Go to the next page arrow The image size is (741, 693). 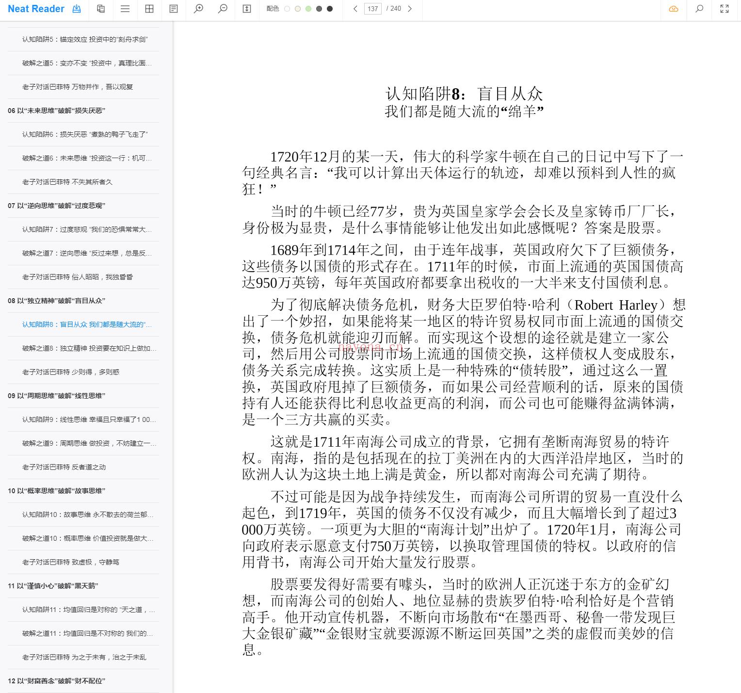click(x=410, y=9)
